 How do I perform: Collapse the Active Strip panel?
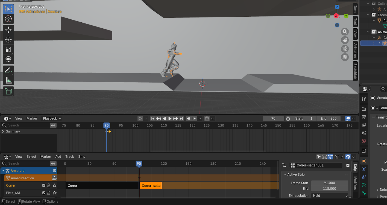pyautogui.click(x=285, y=174)
